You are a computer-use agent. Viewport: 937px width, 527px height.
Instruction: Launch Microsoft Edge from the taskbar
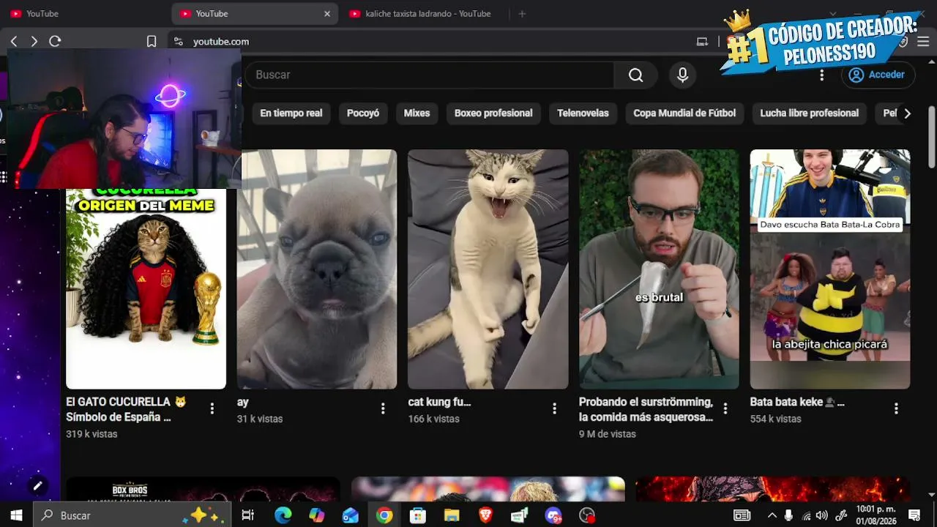283,515
